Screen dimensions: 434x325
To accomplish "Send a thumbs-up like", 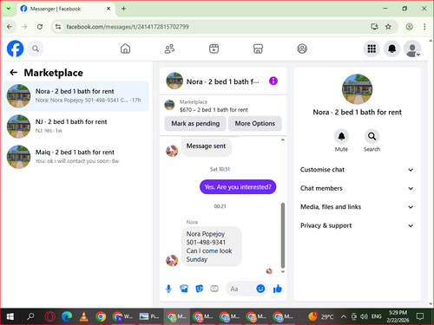I will [x=278, y=289].
